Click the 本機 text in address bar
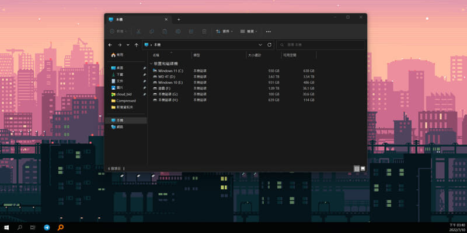This screenshot has width=467, height=233. [157, 45]
